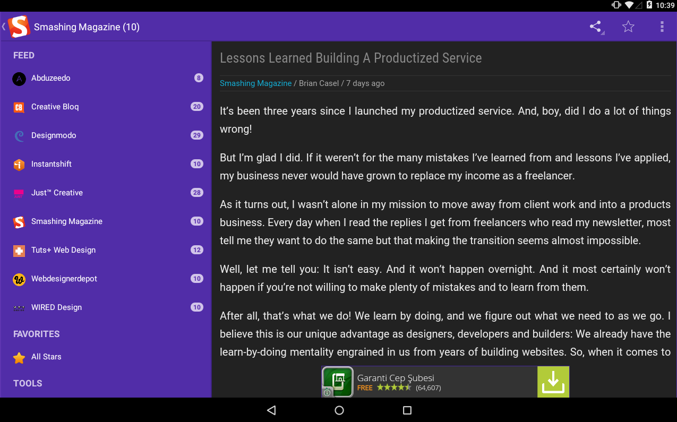Click the author name Brian Casel

pyautogui.click(x=319, y=83)
